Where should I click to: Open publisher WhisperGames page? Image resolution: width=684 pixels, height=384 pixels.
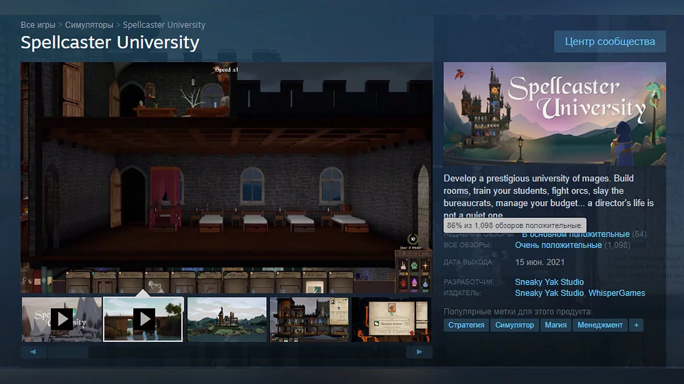(x=617, y=293)
